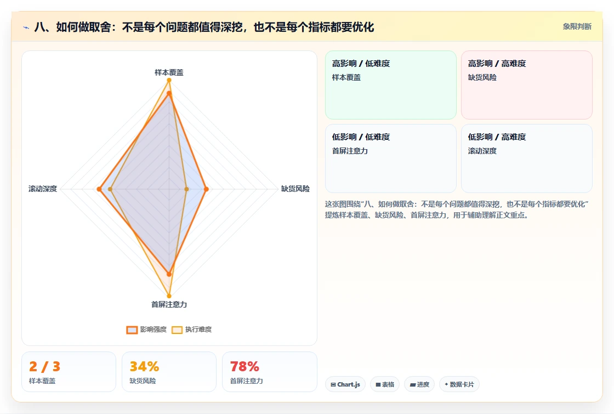Click the yellow 执行难度 point on 样本覆盖 axis
The width and height of the screenshot is (614, 414).
[x=169, y=80]
